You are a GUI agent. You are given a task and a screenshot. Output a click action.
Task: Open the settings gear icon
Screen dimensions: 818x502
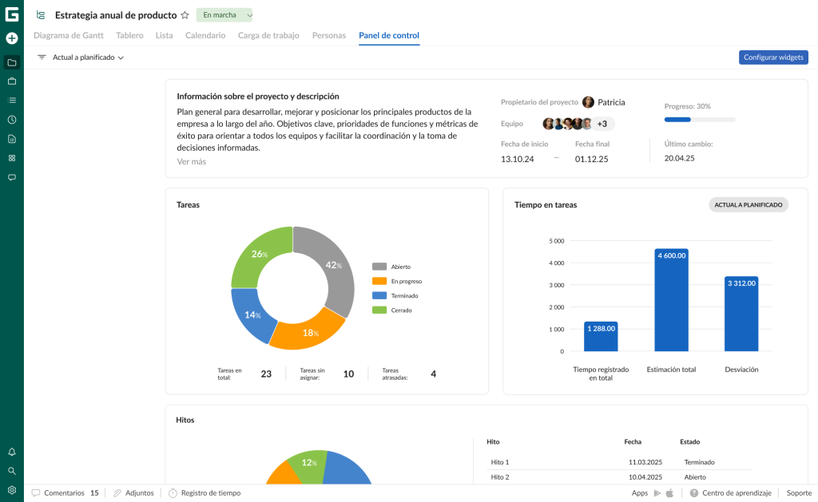click(x=11, y=490)
